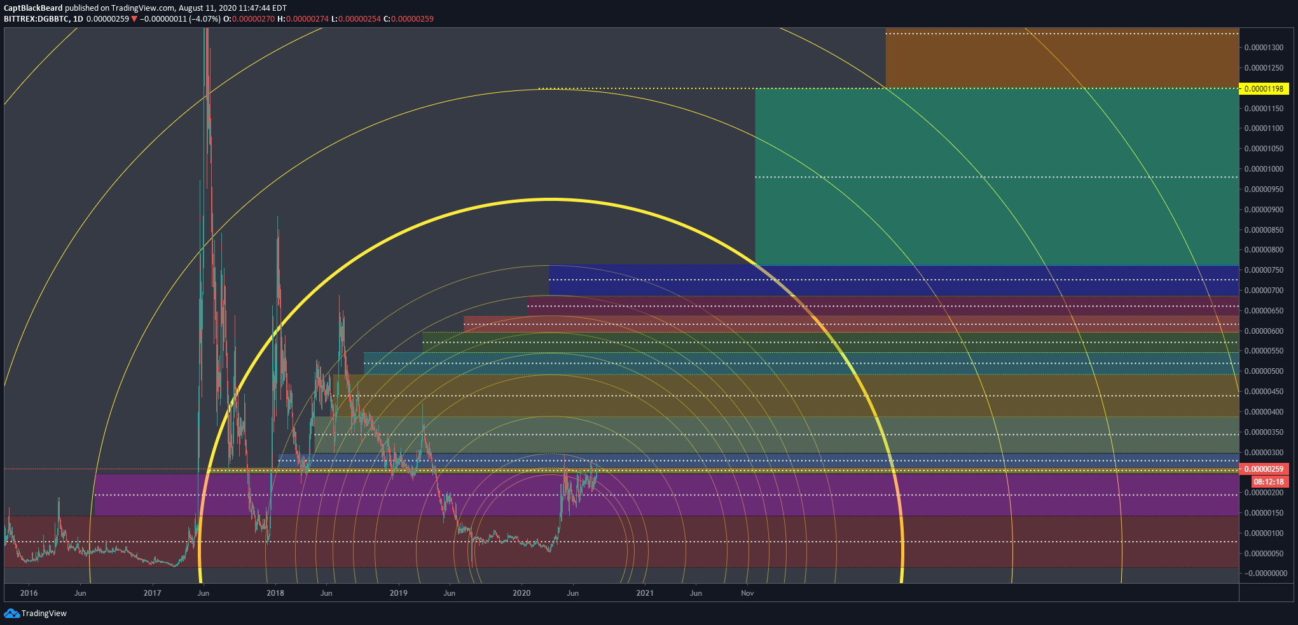Click the (-4.07%) percent change value
This screenshot has height=625, width=1298.
(205, 19)
